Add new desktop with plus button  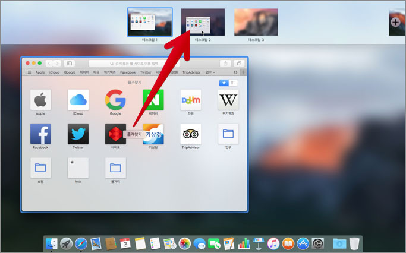[395, 22]
